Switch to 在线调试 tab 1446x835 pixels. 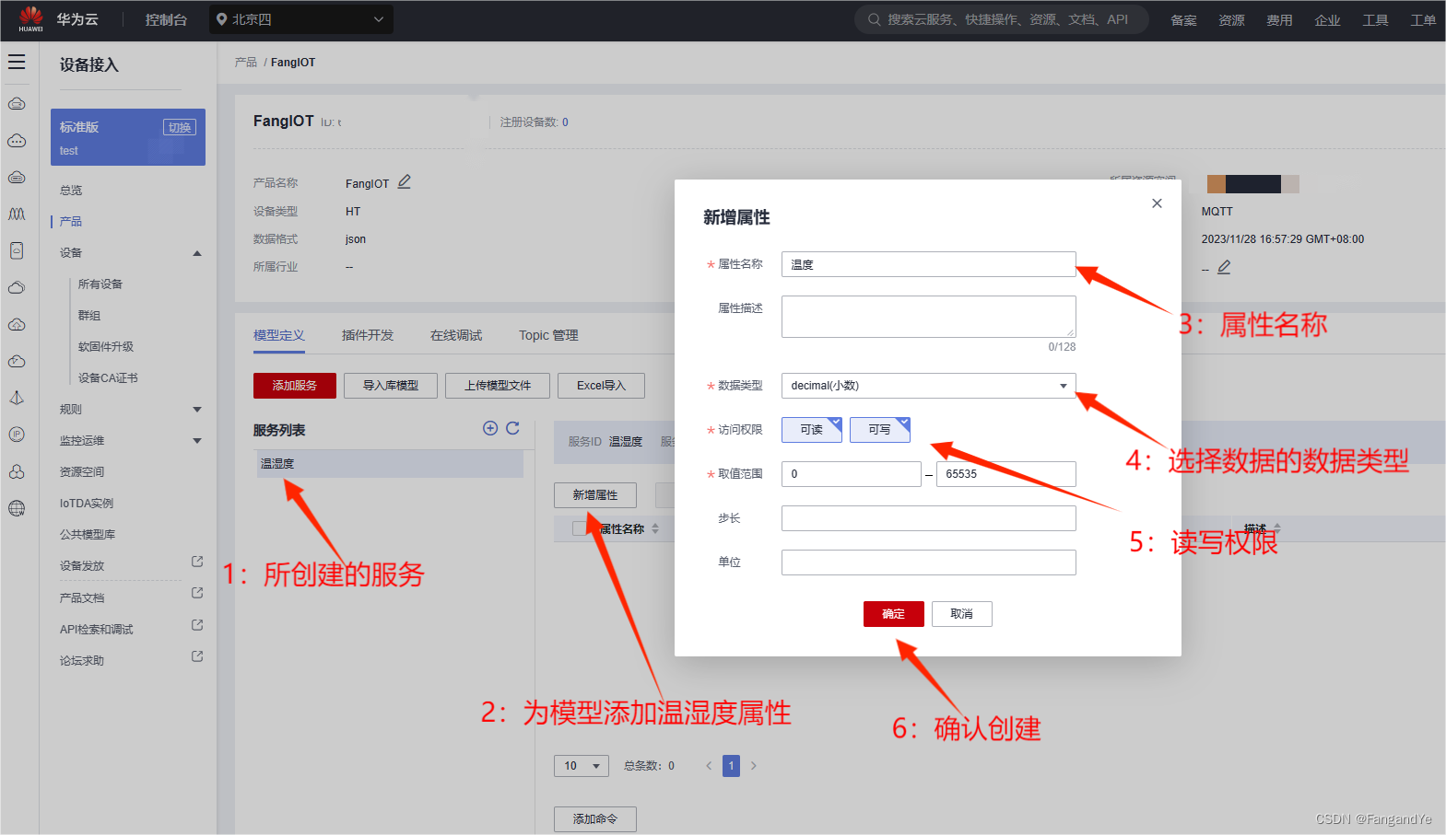tap(456, 335)
